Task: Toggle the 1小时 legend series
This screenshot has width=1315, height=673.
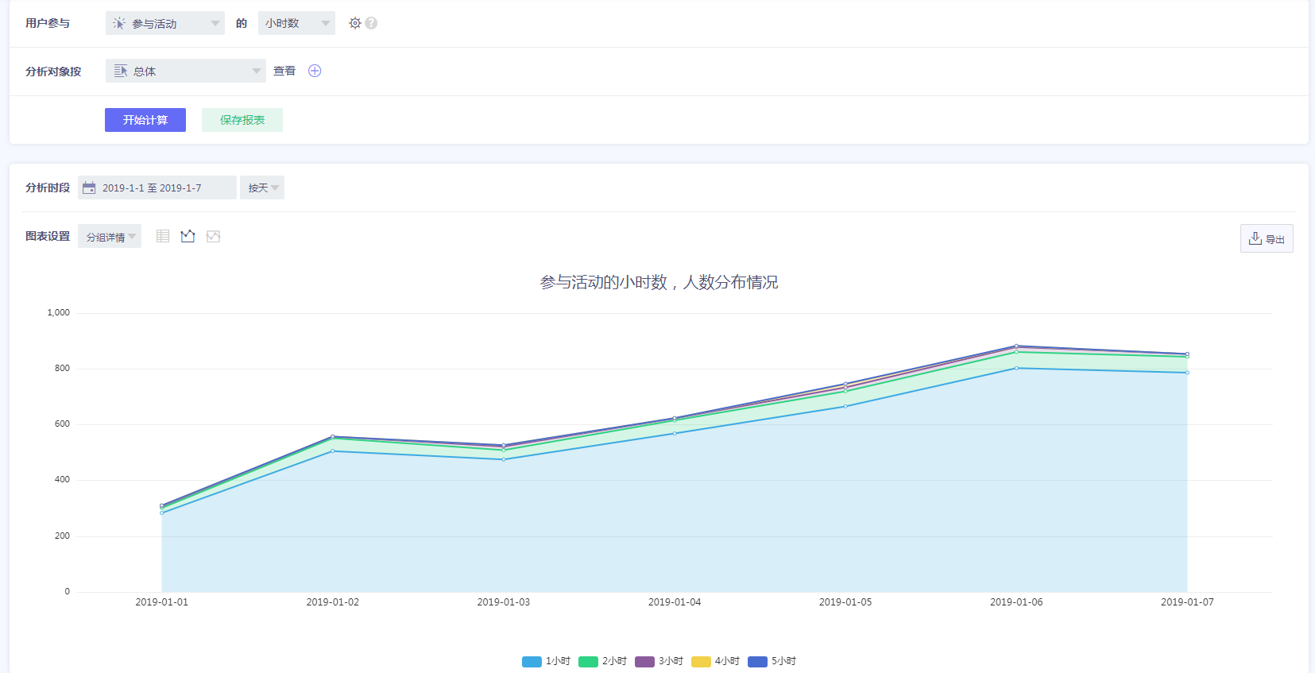Action: 547,661
